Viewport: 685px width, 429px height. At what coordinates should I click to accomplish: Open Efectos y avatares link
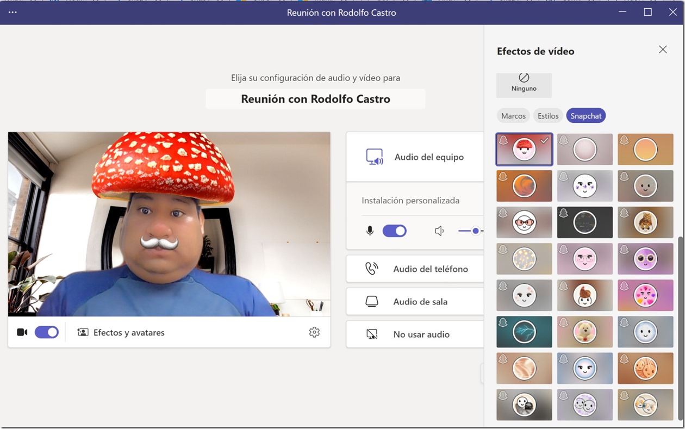129,332
